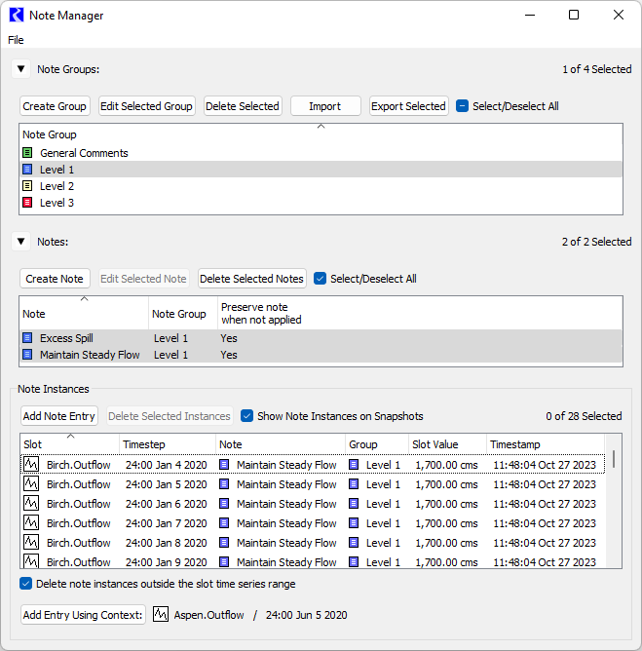Click the Excess Spill note icon
The height and width of the screenshot is (651, 642).
pos(27,338)
